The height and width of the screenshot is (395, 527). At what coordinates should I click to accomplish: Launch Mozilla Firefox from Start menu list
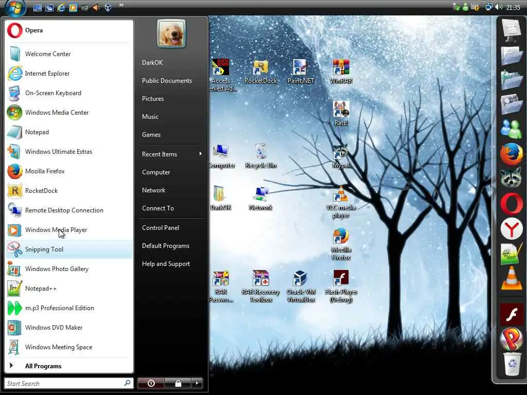pos(69,171)
